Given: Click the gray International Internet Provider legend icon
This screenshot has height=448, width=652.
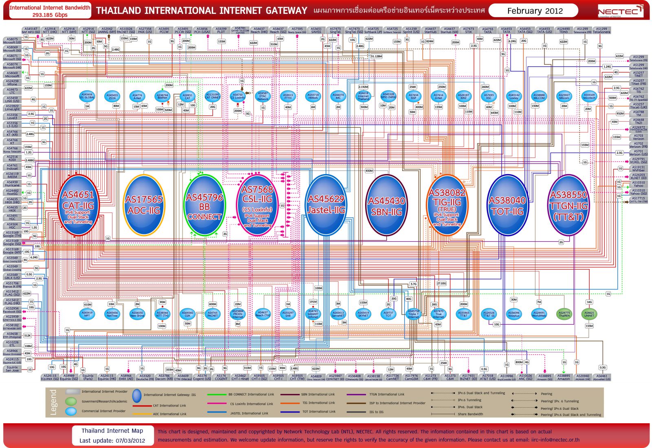Looking at the screenshot, I should (x=73, y=392).
